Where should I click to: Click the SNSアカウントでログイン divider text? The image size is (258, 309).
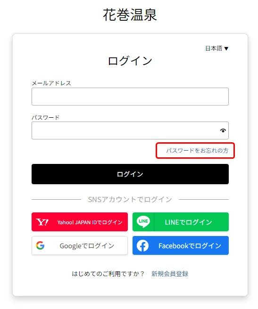point(130,199)
